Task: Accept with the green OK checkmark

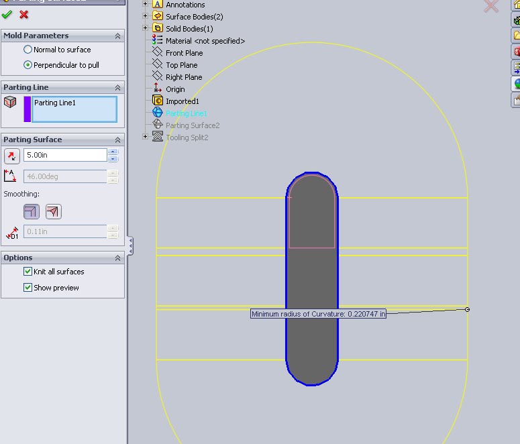Action: tap(7, 15)
